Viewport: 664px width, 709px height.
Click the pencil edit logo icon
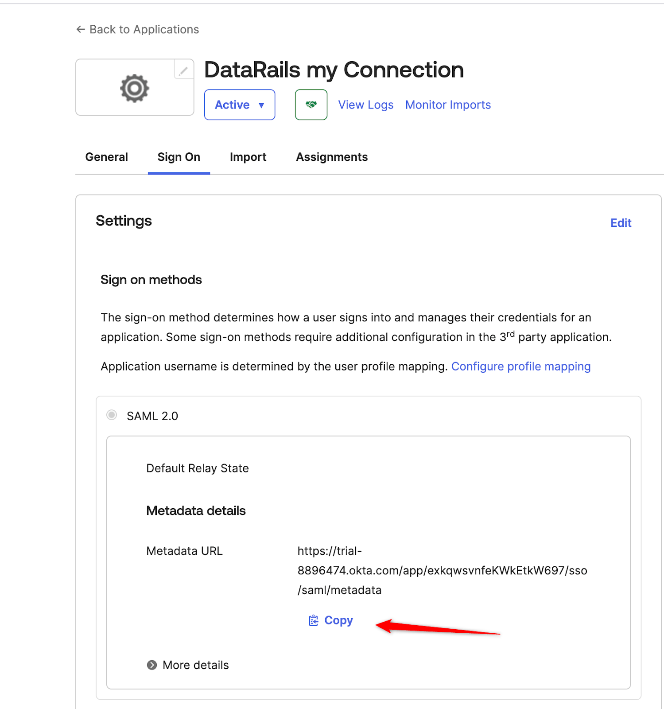pos(183,70)
